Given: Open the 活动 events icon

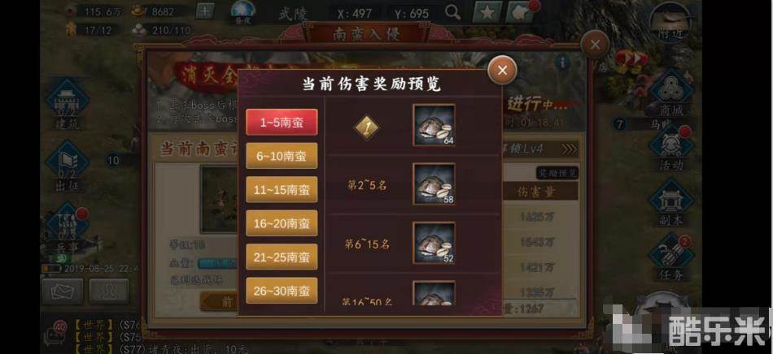Looking at the screenshot, I should pyautogui.click(x=671, y=149).
